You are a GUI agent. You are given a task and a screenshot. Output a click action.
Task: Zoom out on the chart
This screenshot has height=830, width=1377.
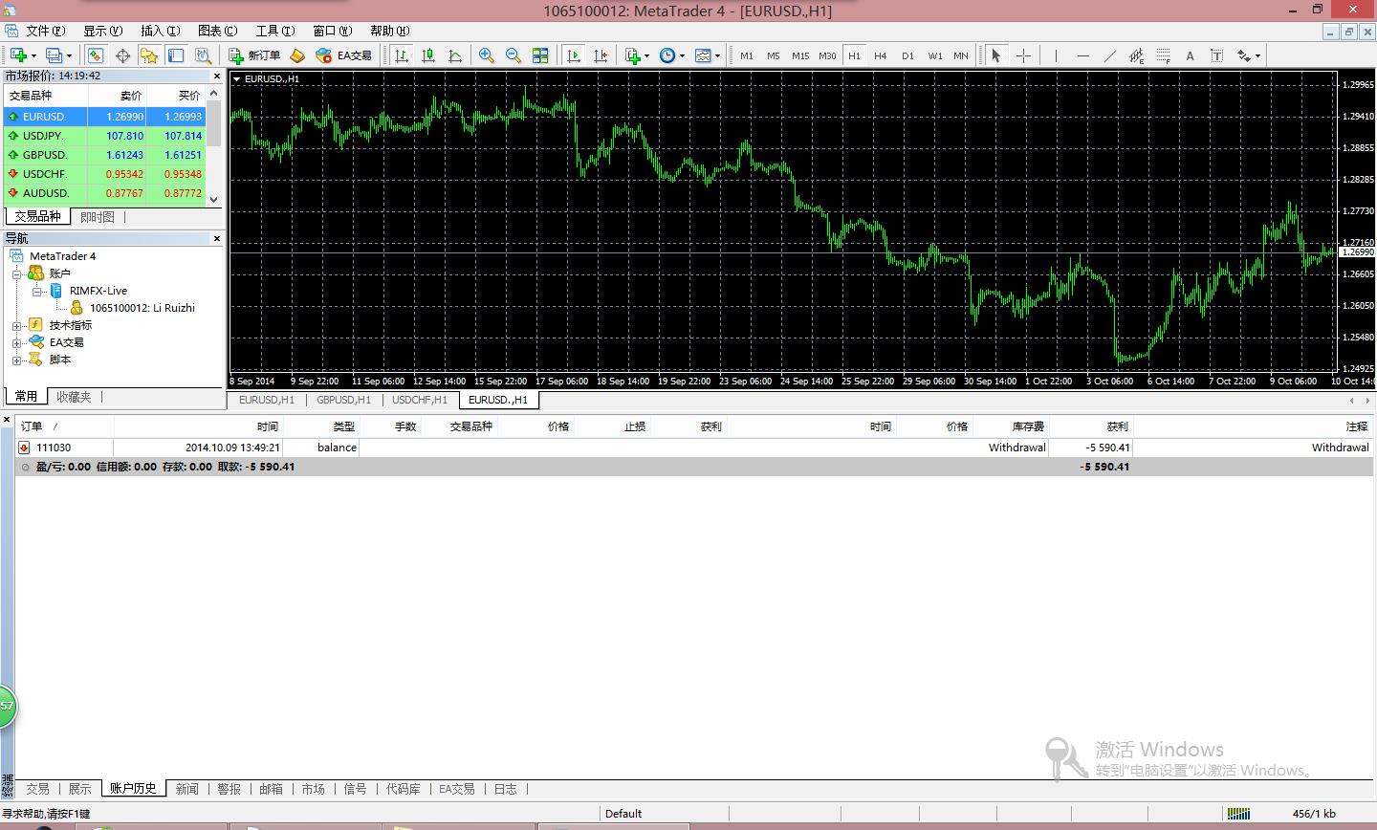(514, 55)
